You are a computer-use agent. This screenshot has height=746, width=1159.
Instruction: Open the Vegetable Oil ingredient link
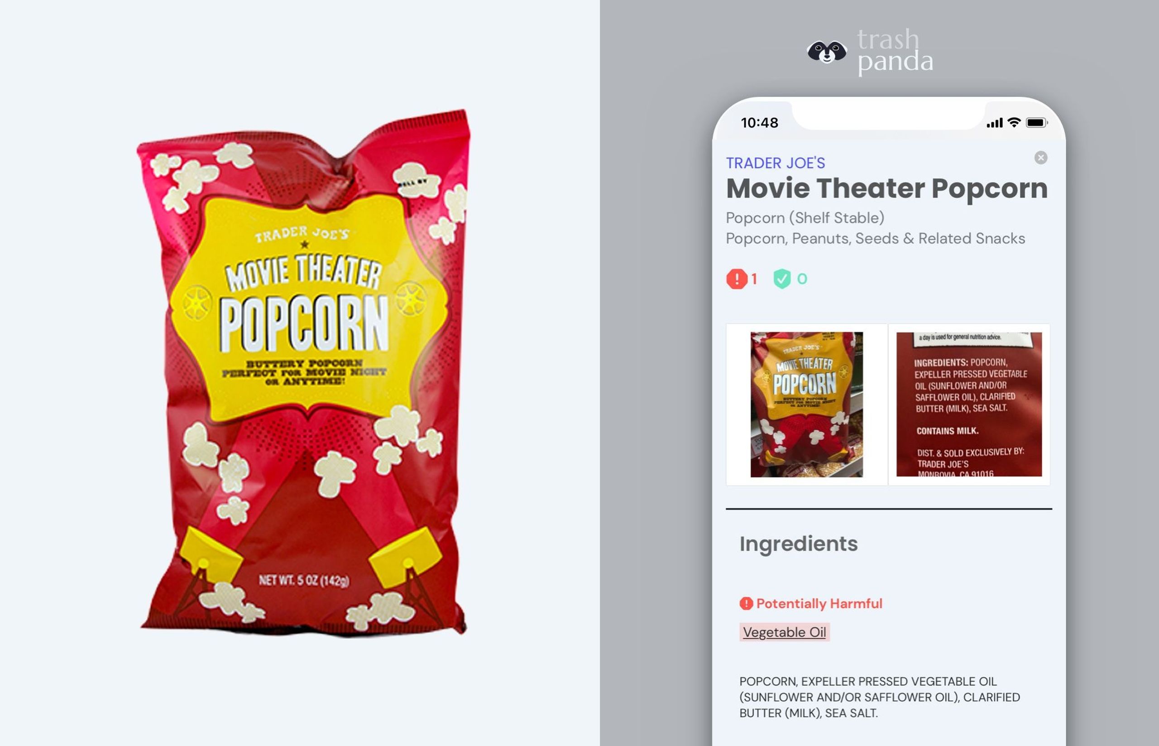pos(784,632)
